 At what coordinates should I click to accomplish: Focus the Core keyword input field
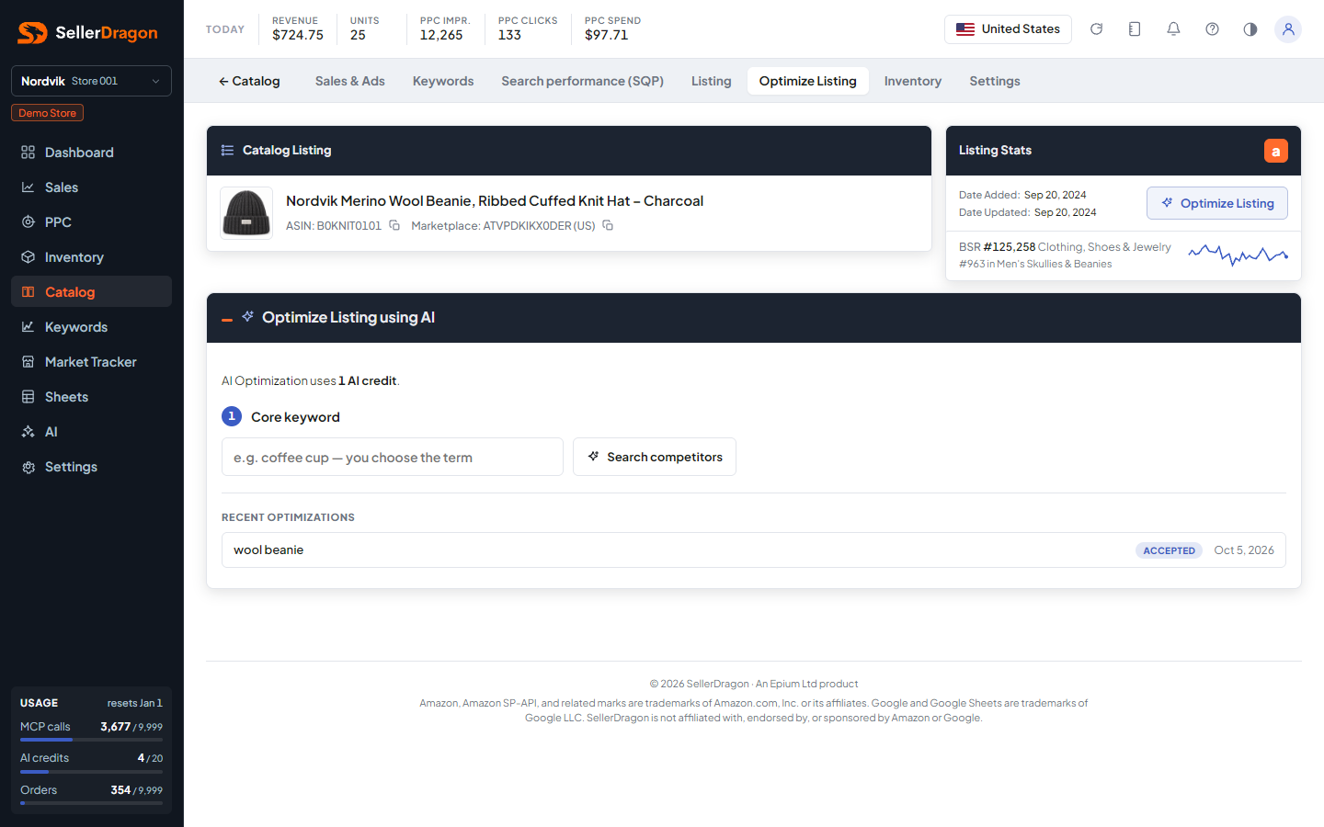coord(393,457)
